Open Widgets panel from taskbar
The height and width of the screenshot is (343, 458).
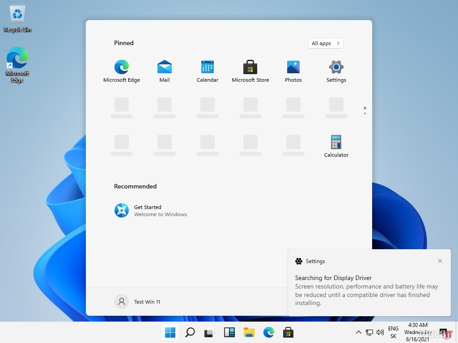point(229,332)
